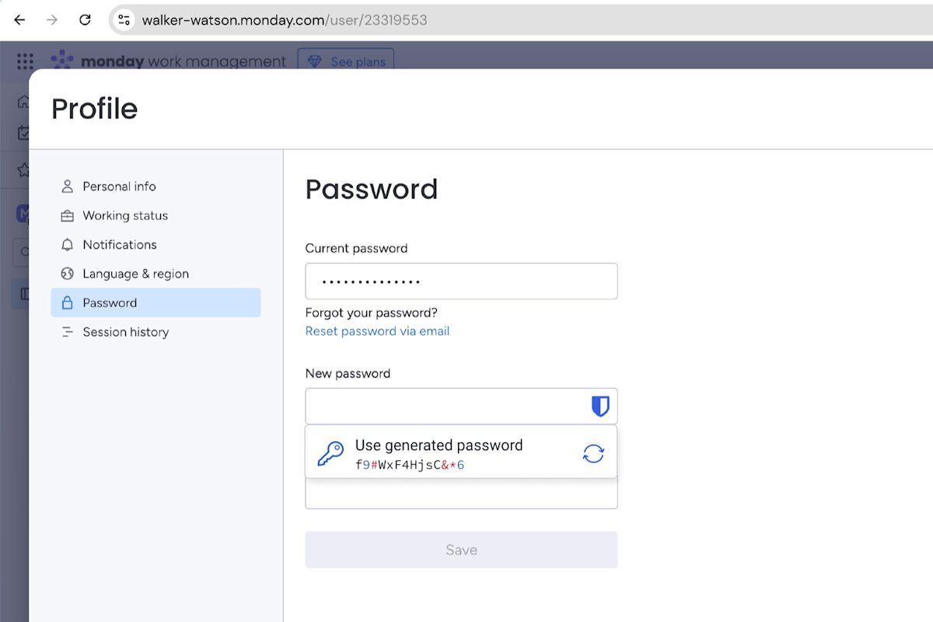The width and height of the screenshot is (933, 622).
Task: Open Notifications settings
Action: click(120, 245)
